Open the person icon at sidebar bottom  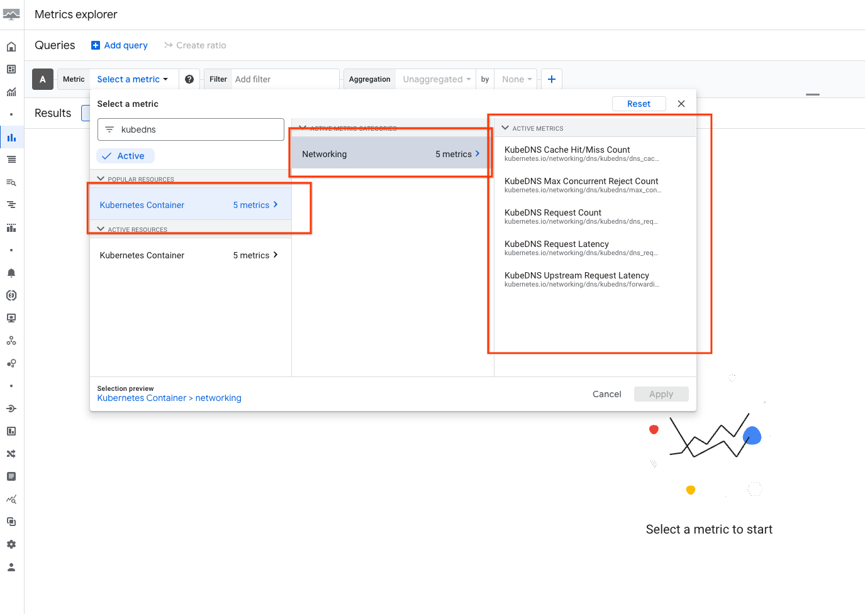(x=11, y=567)
